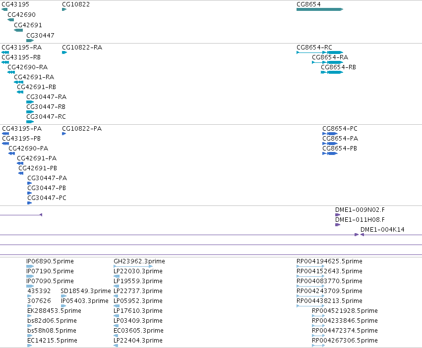Open the SD18549.3prime label
Screen dimensions: 422x348
pyautogui.click(x=86, y=291)
